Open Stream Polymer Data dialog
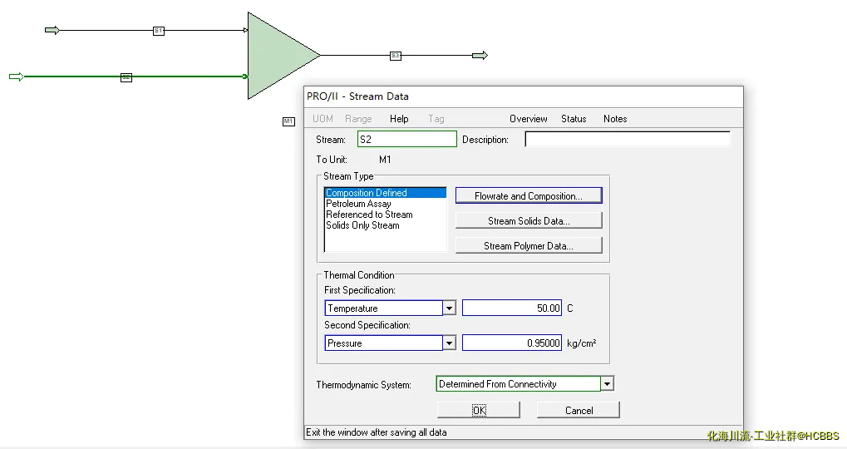This screenshot has width=847, height=449. (x=529, y=246)
